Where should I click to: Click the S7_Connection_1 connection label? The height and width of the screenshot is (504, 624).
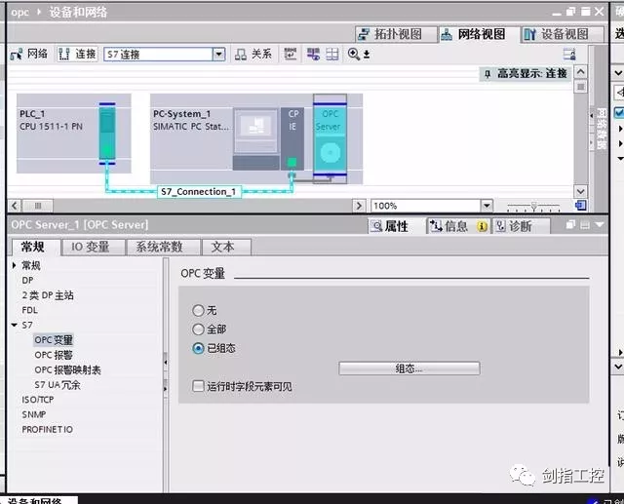(198, 192)
